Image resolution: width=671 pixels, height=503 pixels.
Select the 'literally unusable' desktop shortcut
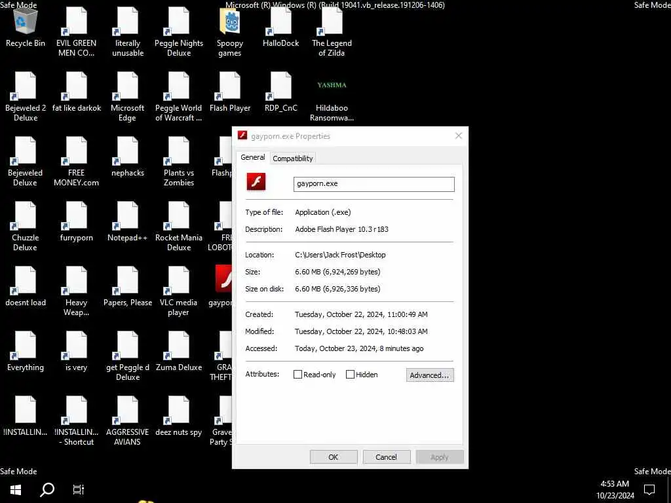128,33
